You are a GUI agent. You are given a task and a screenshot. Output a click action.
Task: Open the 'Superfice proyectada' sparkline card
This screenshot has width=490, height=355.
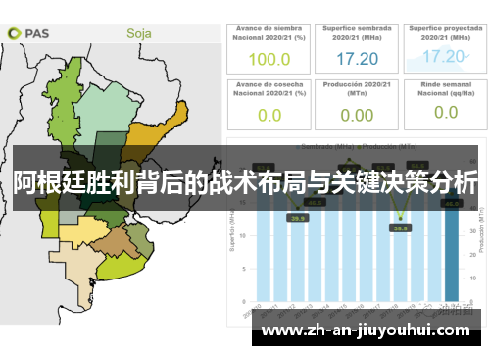pyautogui.click(x=445, y=48)
